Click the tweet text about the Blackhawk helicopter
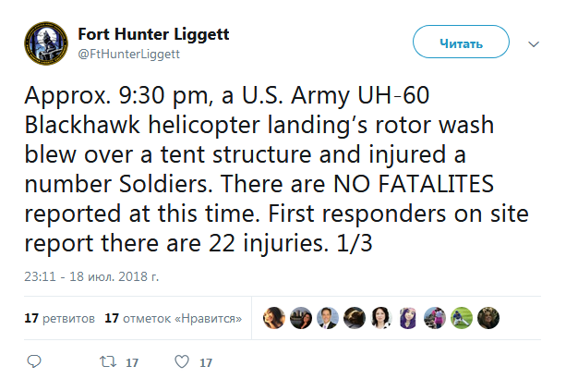Image resolution: width=566 pixels, height=391 pixels. click(x=277, y=173)
